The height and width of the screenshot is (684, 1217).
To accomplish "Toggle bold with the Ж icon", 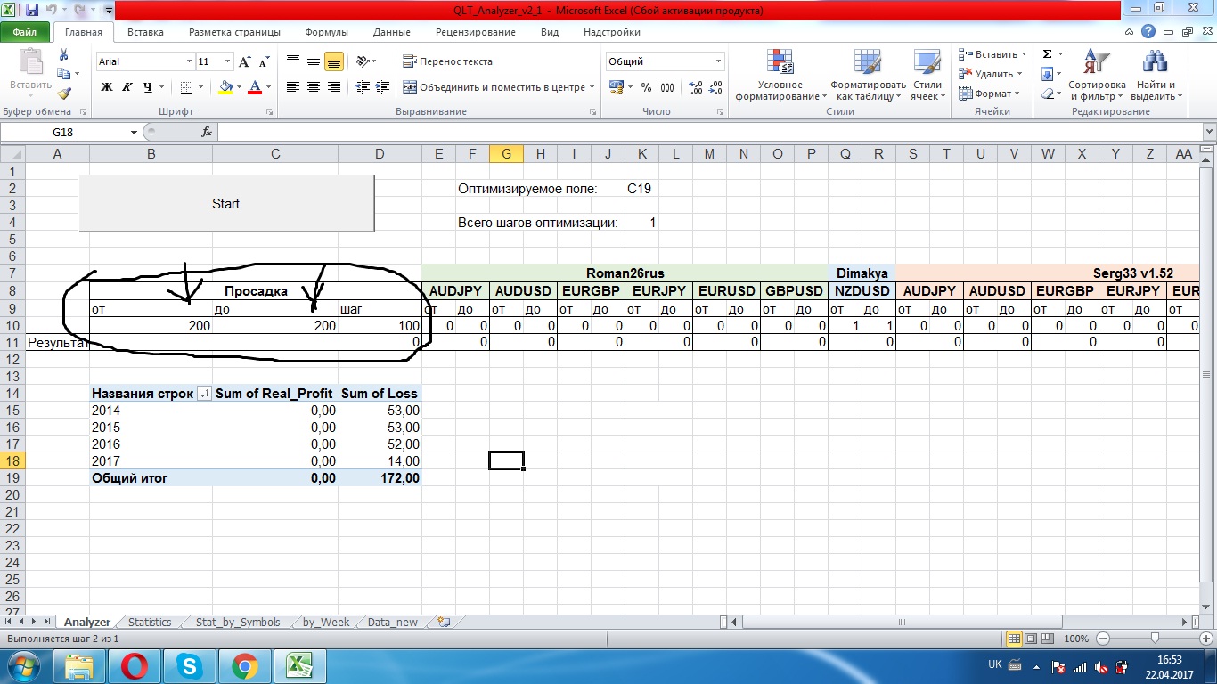I will 107,87.
